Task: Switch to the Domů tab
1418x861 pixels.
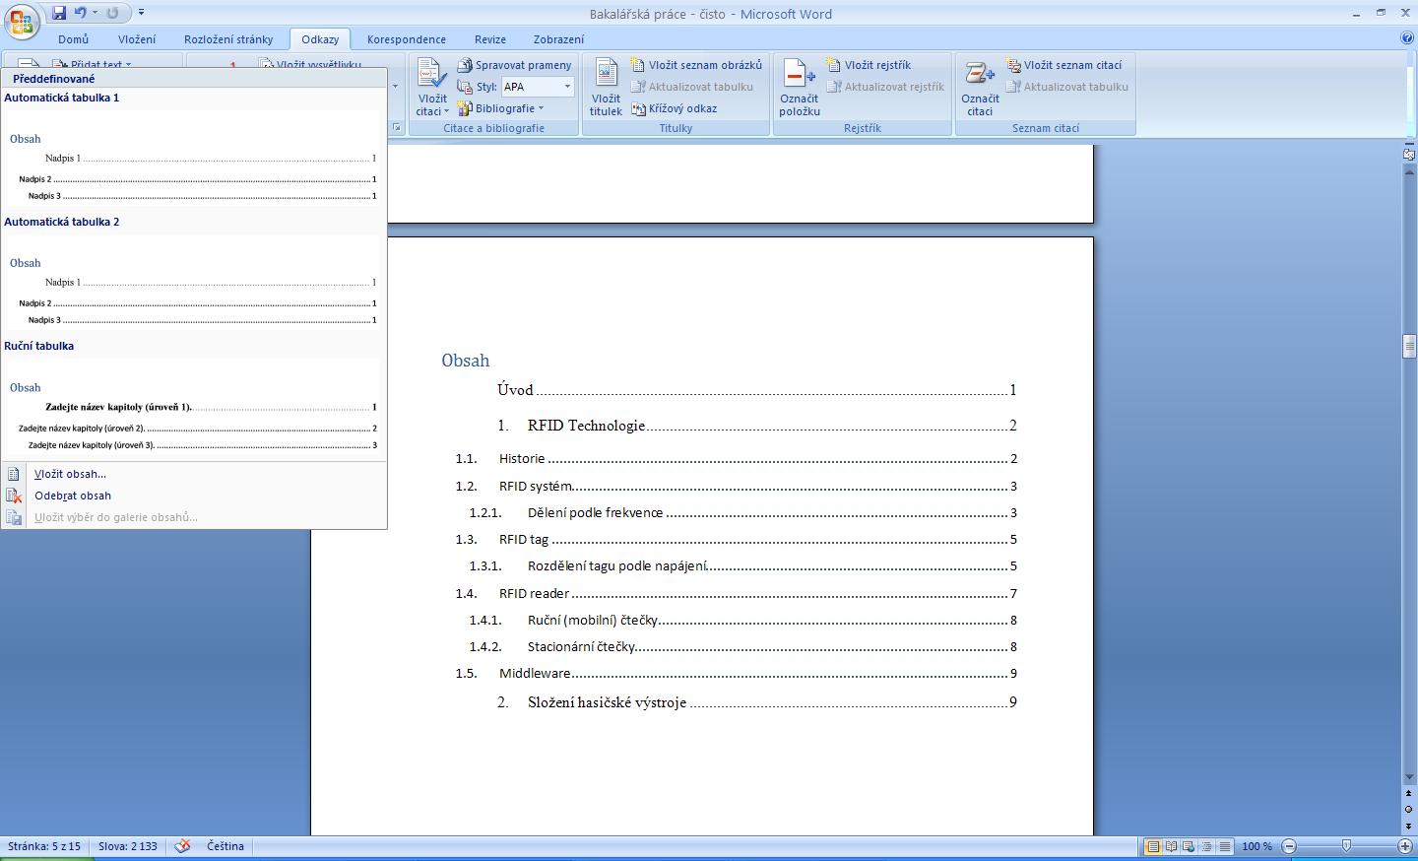Action: 73,39
